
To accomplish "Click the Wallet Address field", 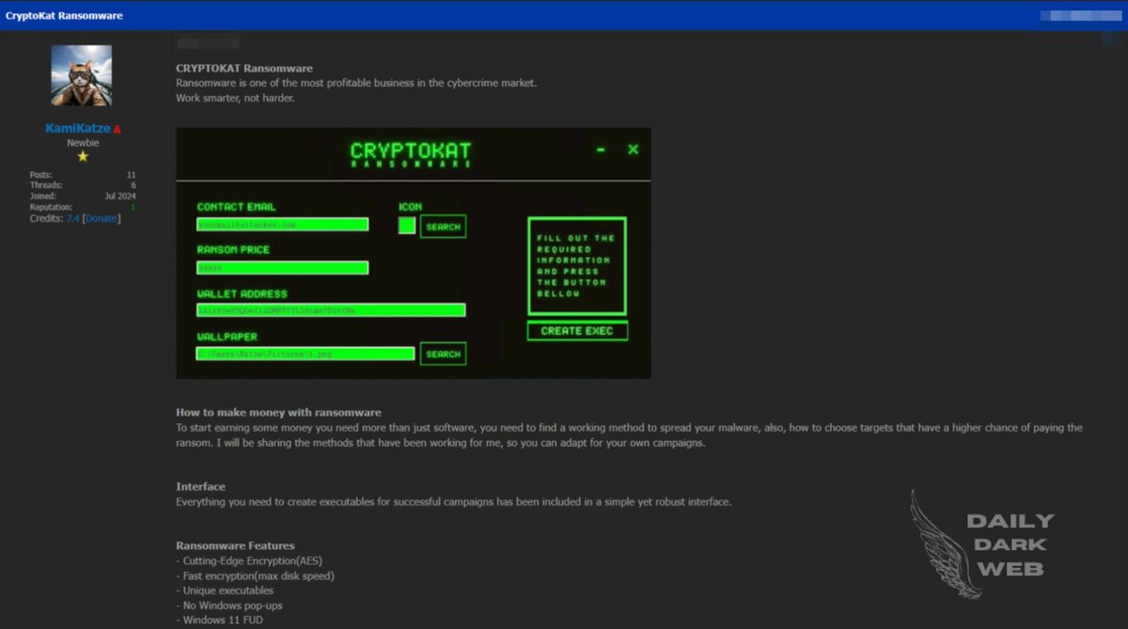I will coord(329,310).
